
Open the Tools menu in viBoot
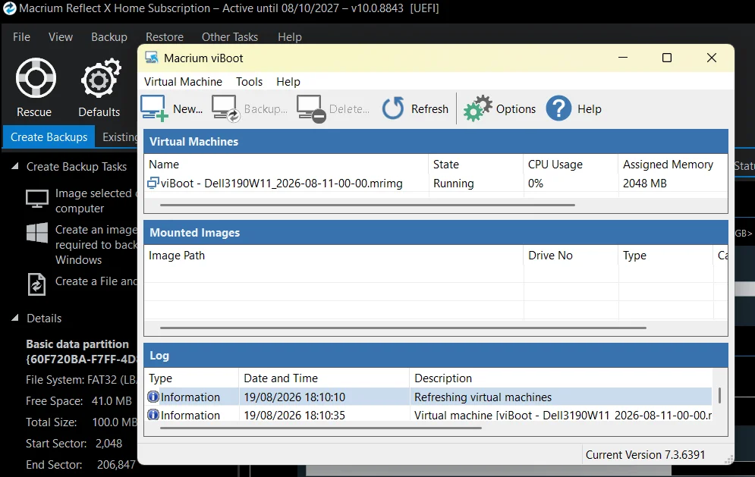pyautogui.click(x=249, y=81)
